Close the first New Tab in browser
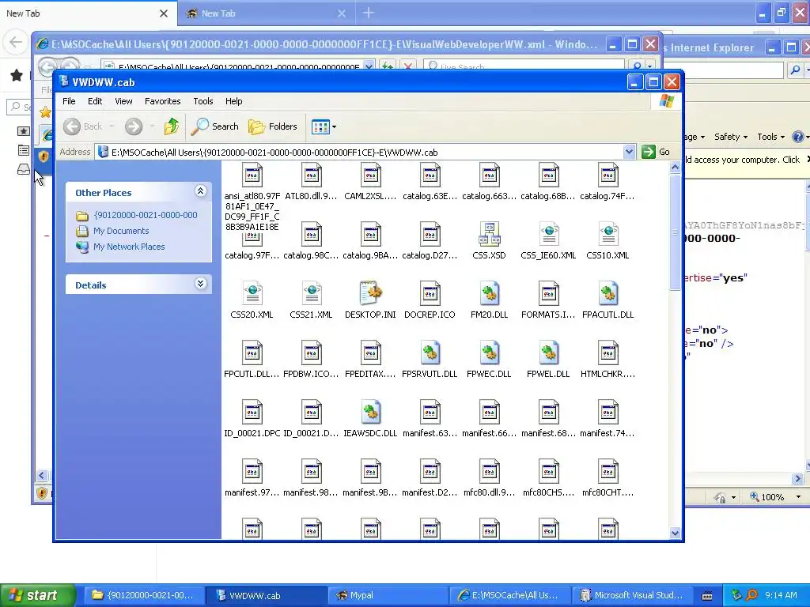The height and width of the screenshot is (607, 810). click(x=164, y=13)
